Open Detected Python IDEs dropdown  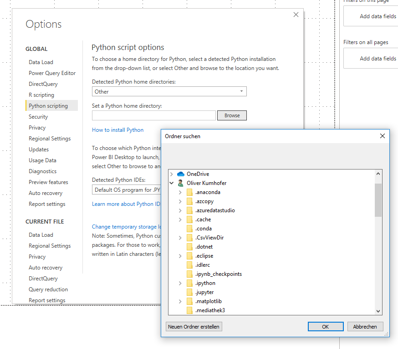(x=127, y=189)
